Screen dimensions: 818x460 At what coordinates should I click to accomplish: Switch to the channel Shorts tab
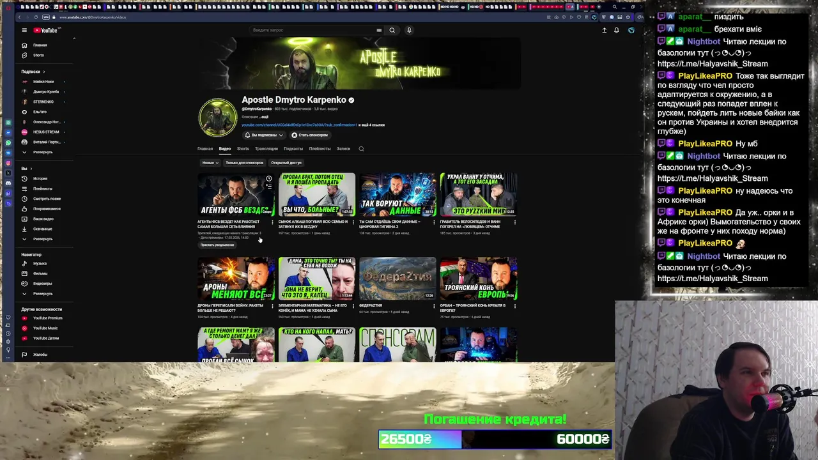[243, 149]
